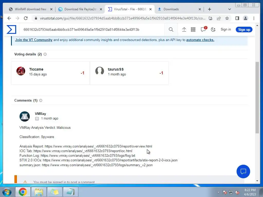Focus the hash search field

click(x=92, y=29)
